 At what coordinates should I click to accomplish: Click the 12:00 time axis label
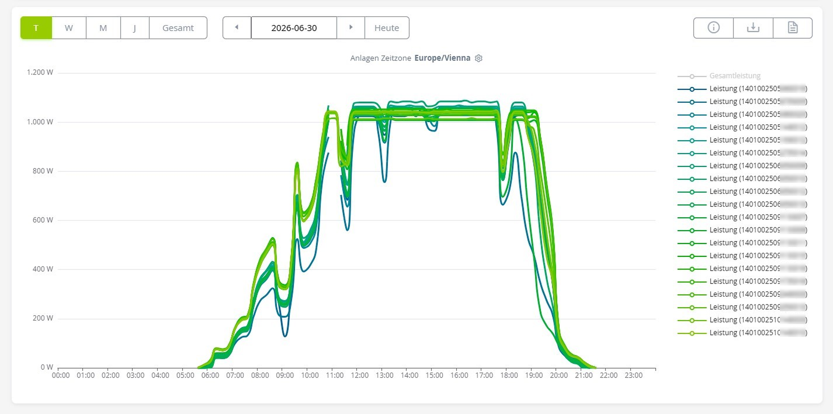360,376
